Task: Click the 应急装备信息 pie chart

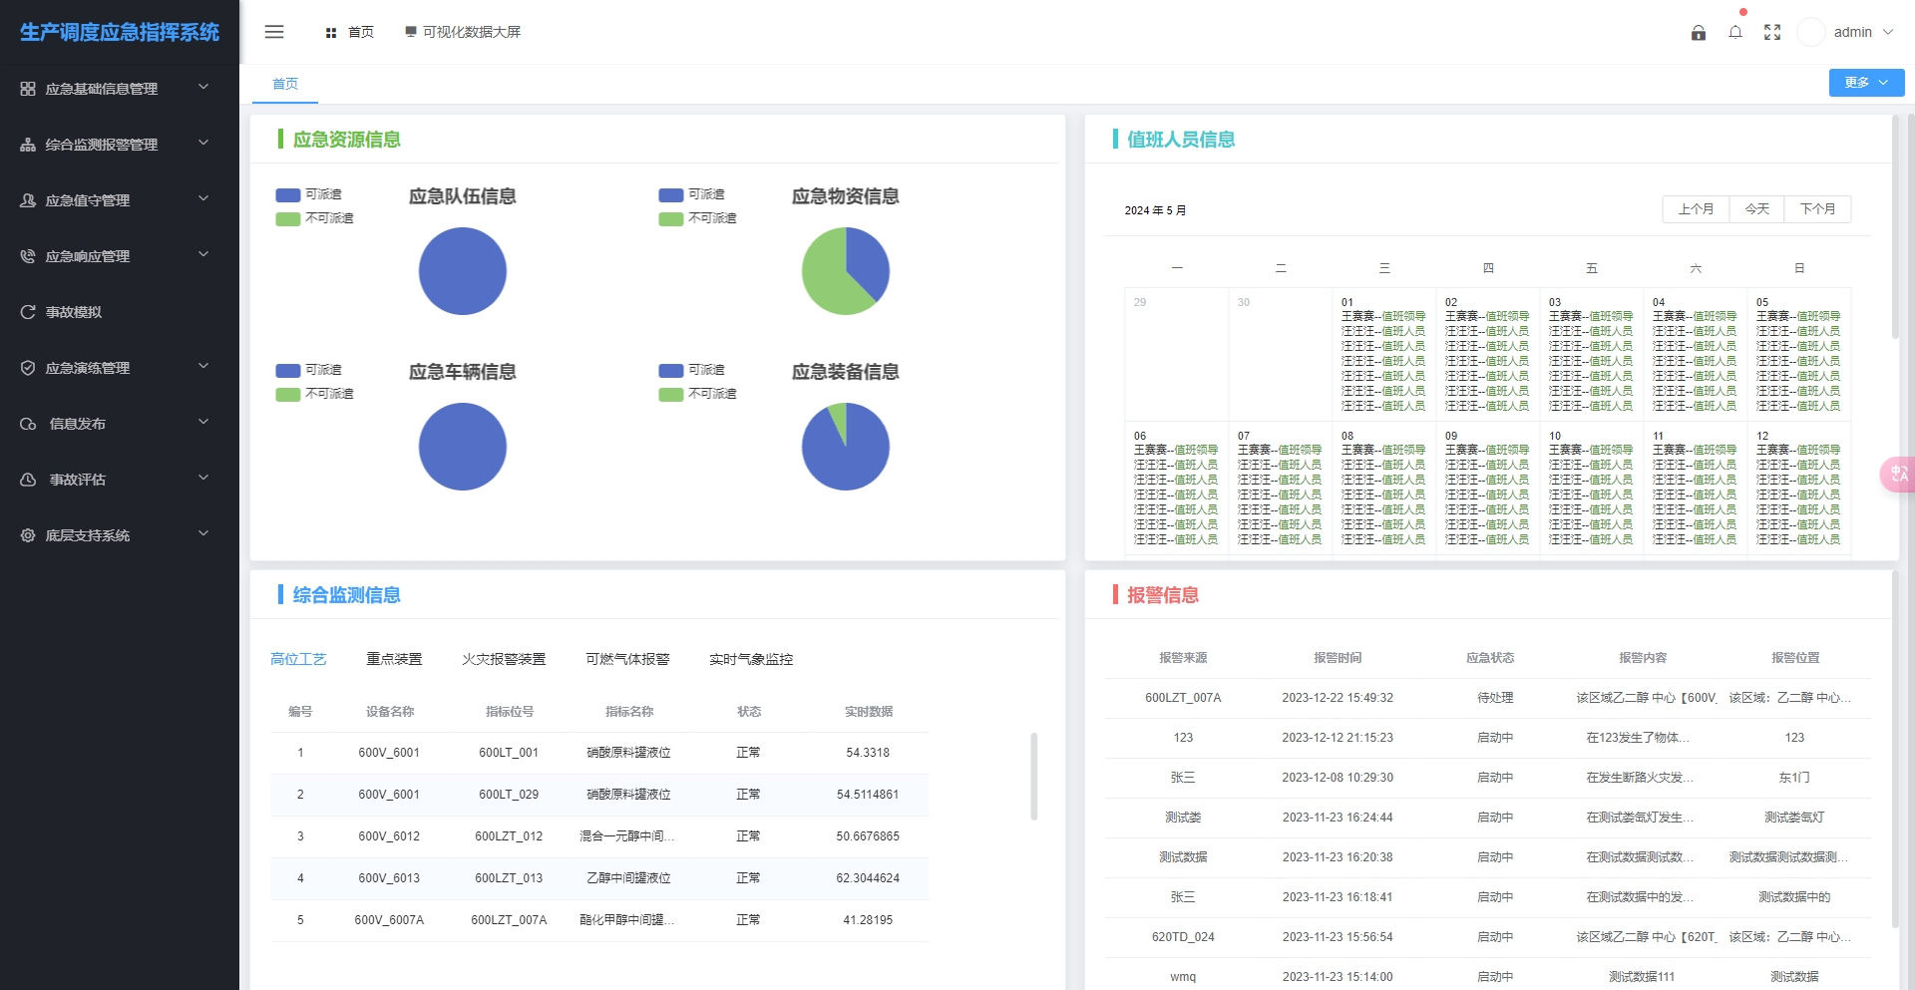Action: coord(846,447)
